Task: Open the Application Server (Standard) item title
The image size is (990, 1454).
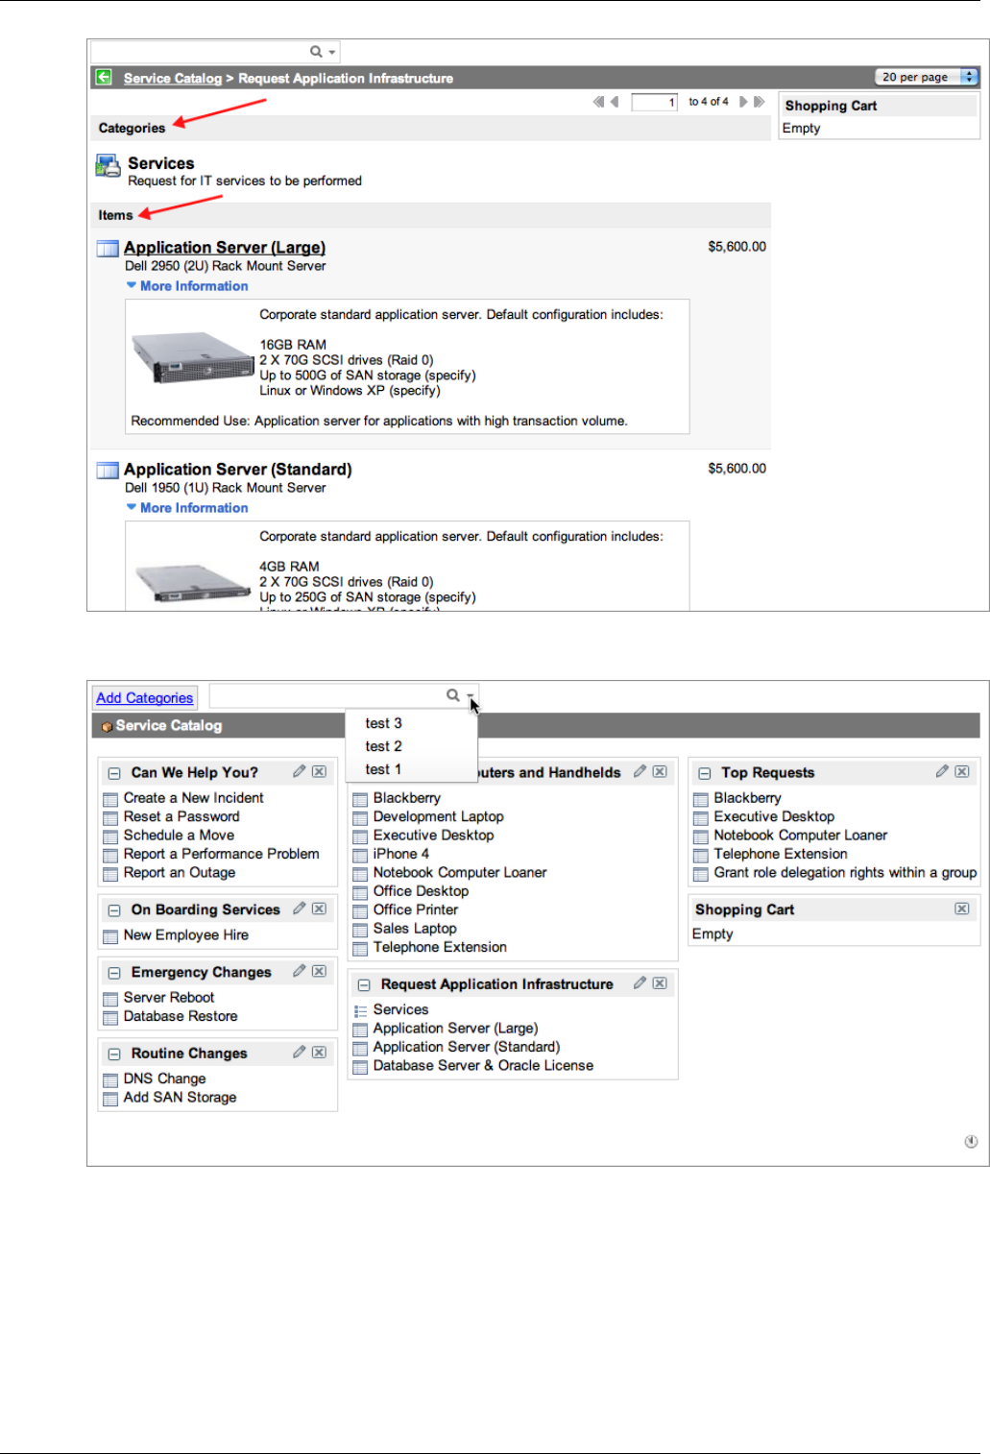Action: 238,470
